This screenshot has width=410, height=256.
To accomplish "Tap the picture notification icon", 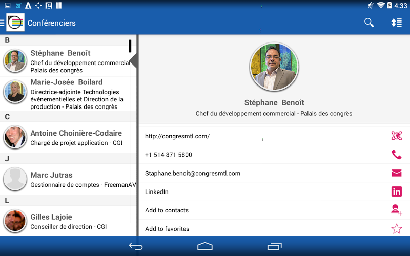I will click(x=8, y=5).
